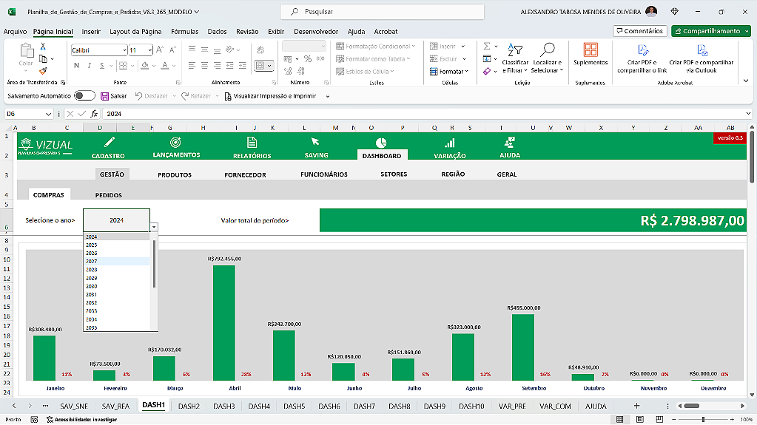Click the Suplementos add-ins icon
Viewport: 757px width, 425px height.
[590, 50]
